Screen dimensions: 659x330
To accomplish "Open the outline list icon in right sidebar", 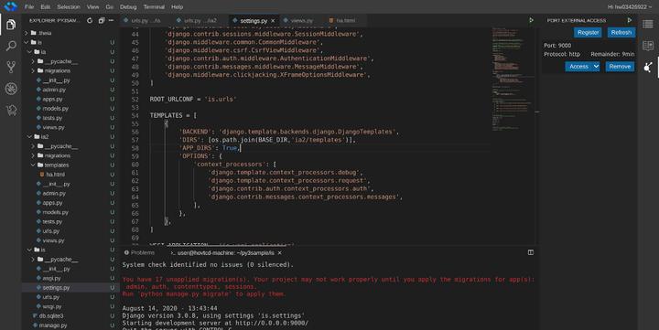I will point(648,24).
